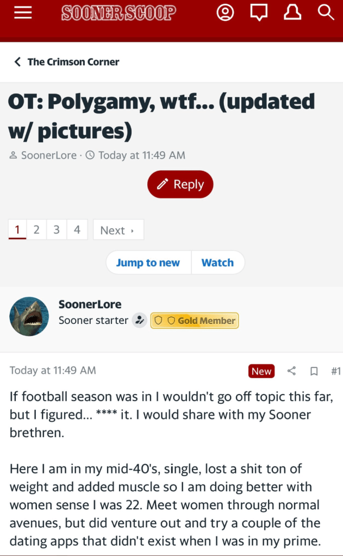Open the conversations speech bubble icon

coord(259,13)
